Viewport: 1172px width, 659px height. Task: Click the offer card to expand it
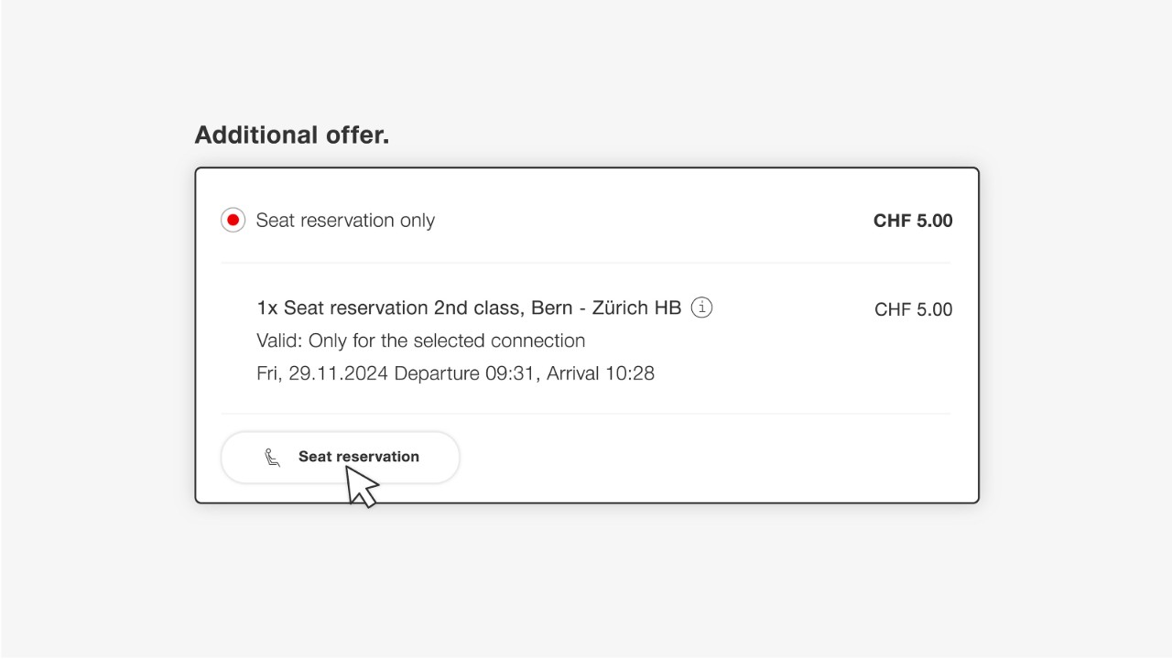pos(586,334)
